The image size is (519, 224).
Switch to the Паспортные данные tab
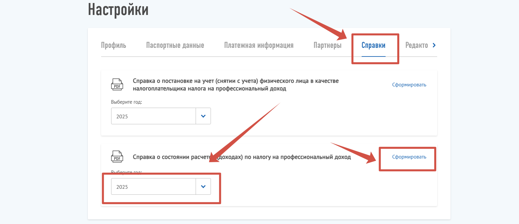[x=175, y=46]
